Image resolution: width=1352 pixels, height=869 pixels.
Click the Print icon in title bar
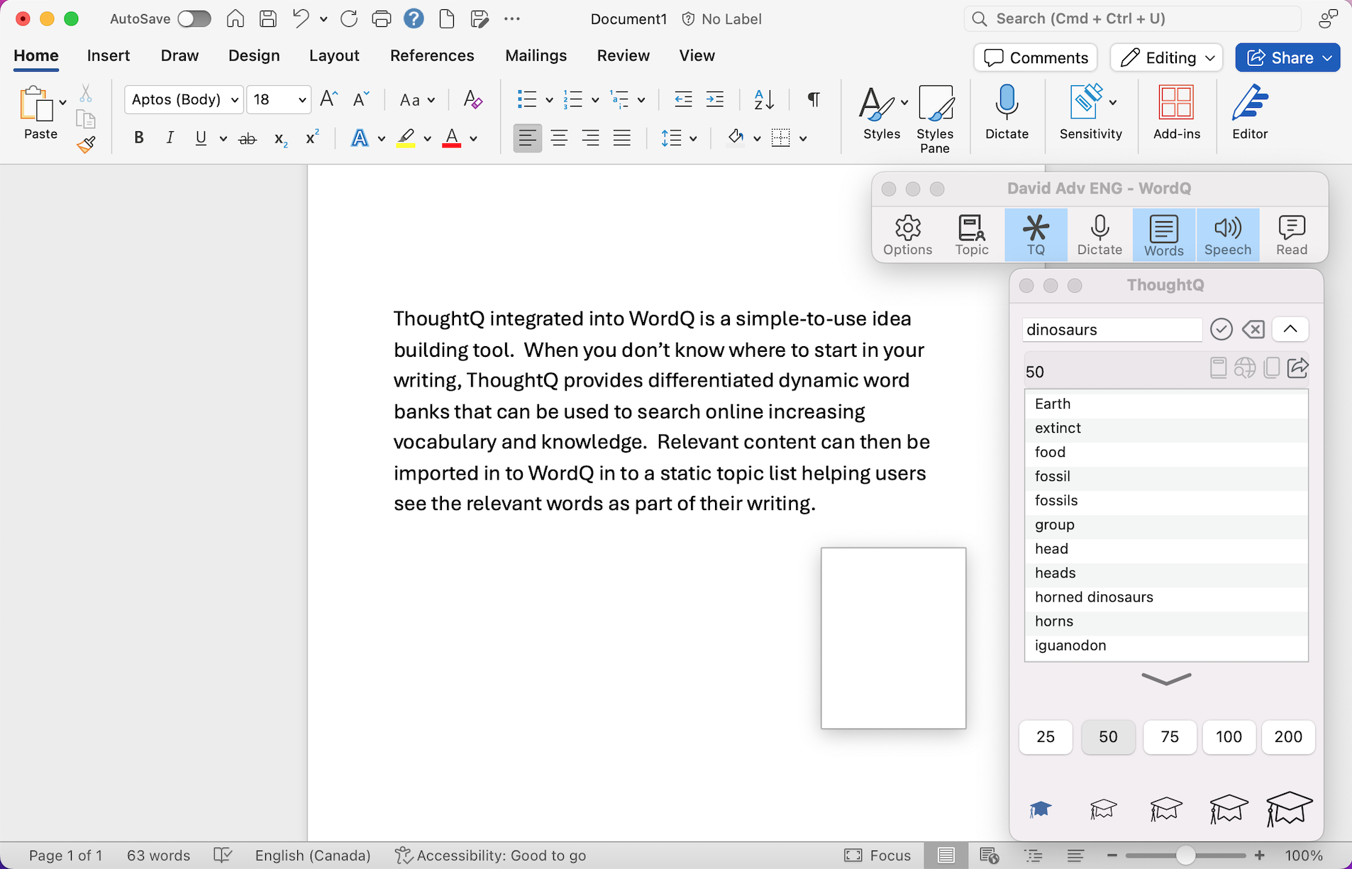coord(381,19)
